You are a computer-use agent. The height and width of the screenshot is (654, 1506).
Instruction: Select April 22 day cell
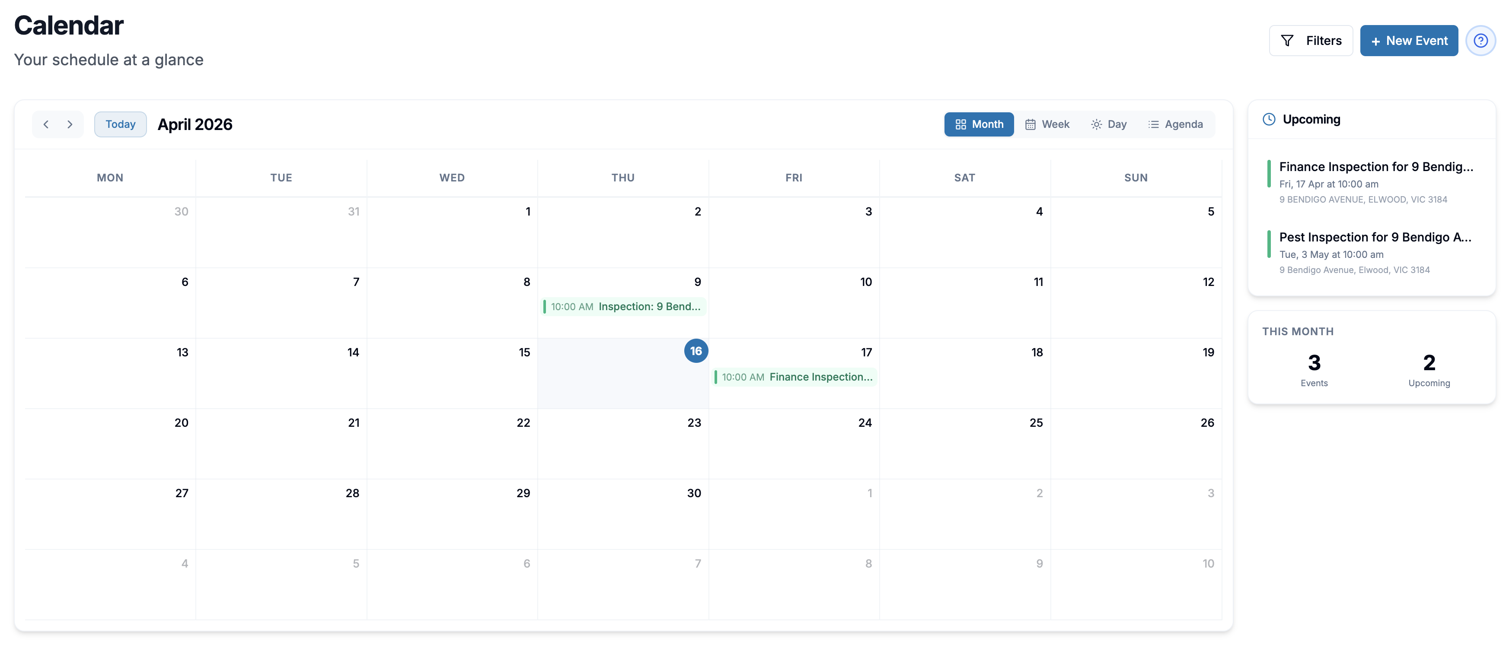point(452,444)
